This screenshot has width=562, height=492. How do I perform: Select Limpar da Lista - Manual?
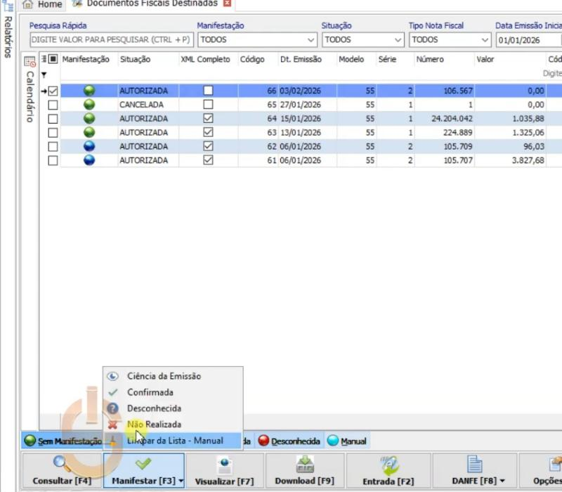tap(173, 441)
